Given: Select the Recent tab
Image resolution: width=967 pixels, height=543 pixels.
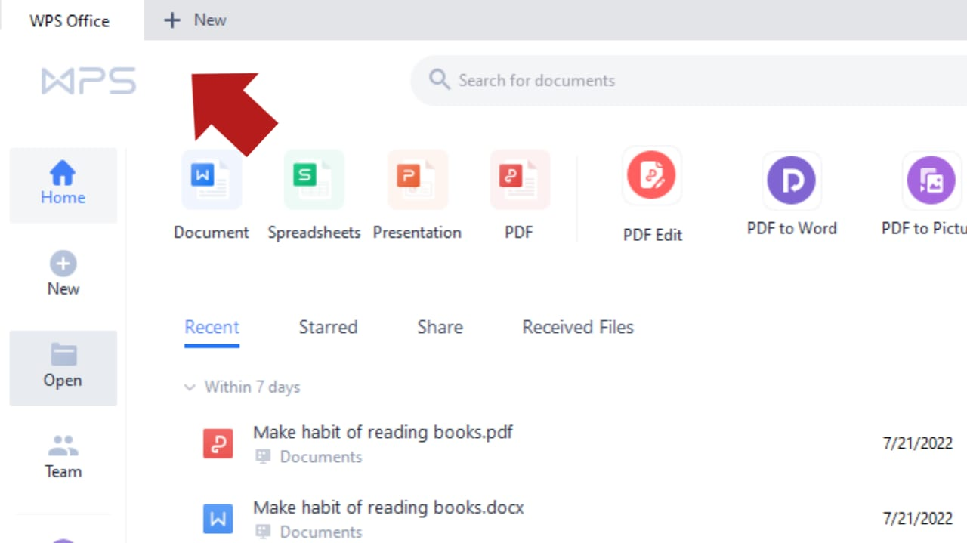Looking at the screenshot, I should 212,328.
